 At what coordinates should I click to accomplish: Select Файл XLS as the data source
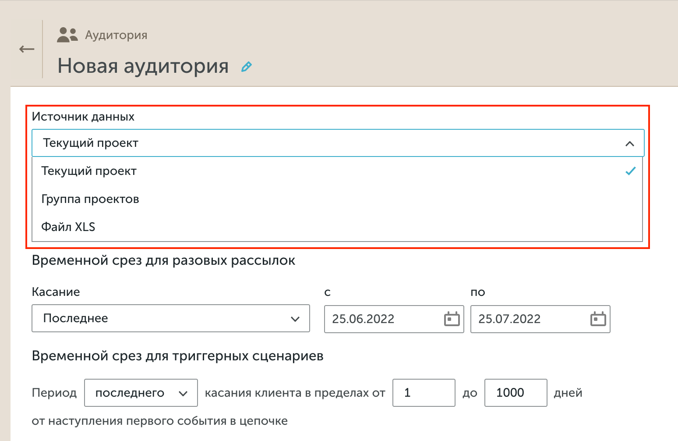[x=68, y=227]
